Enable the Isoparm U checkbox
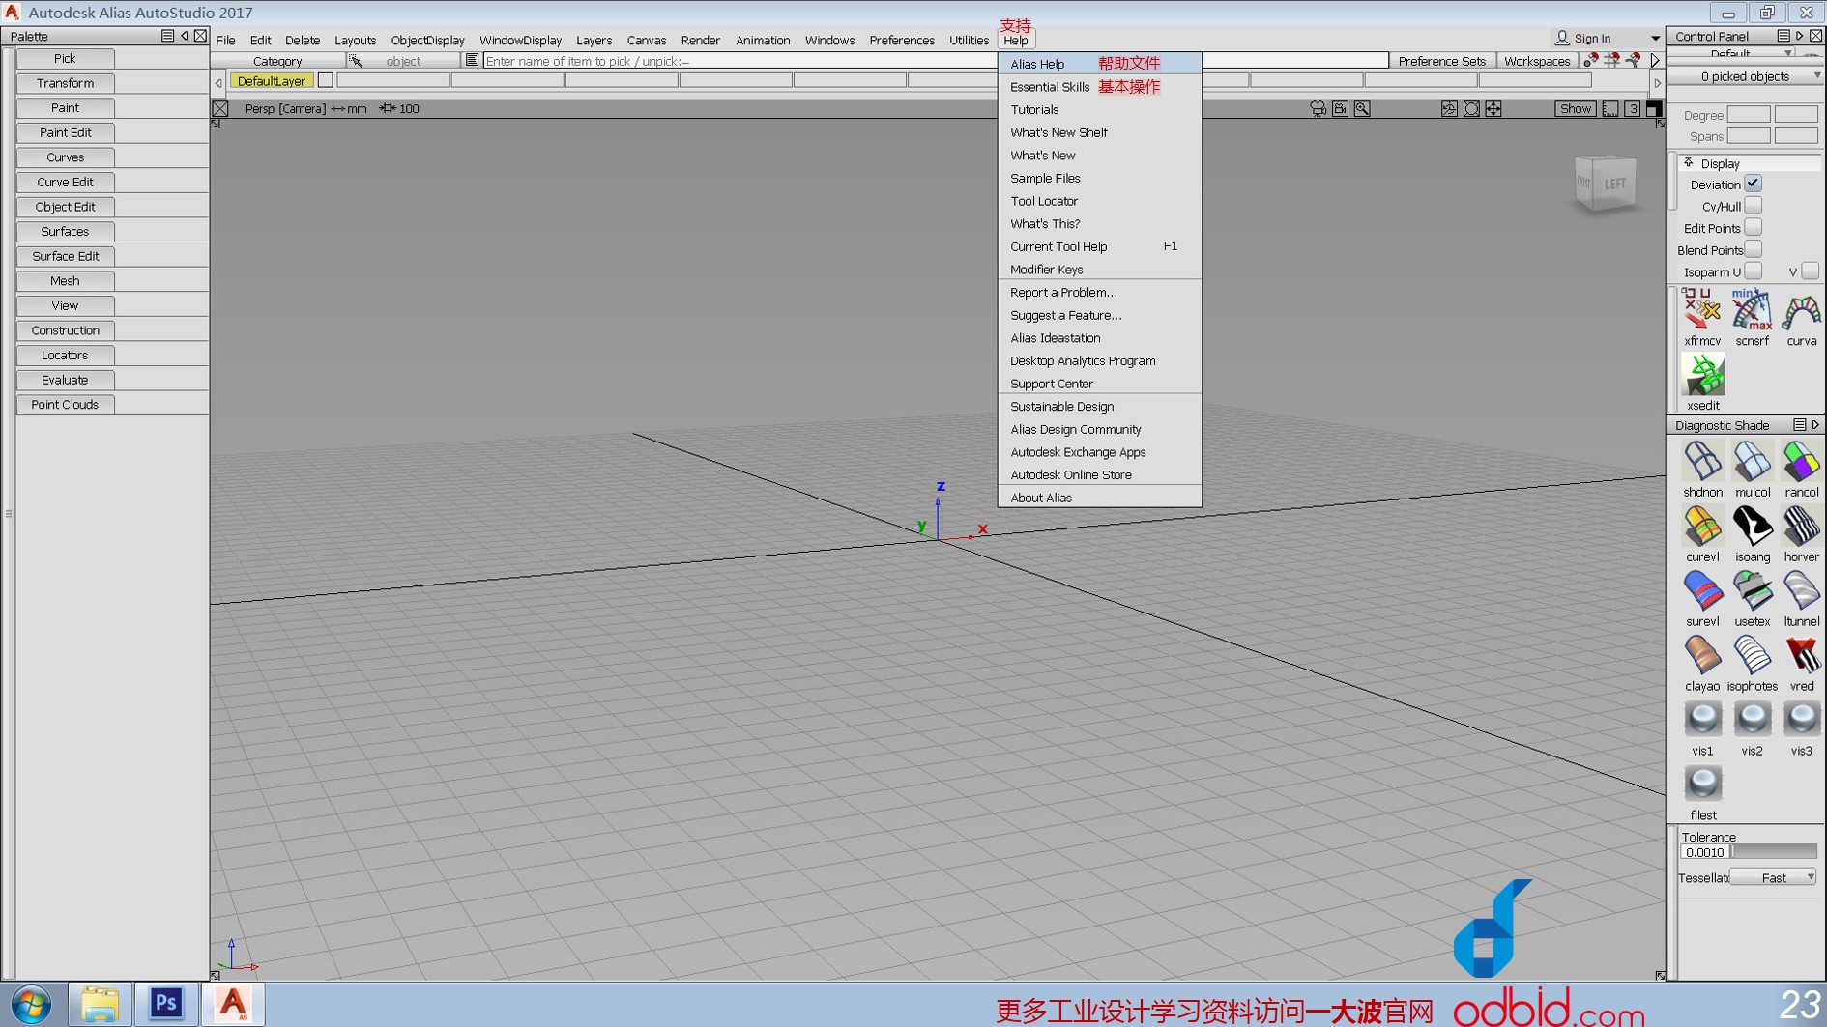 pos(1753,271)
